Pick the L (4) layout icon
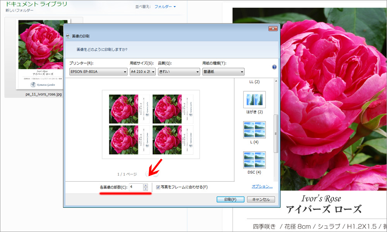 [x=254, y=130]
